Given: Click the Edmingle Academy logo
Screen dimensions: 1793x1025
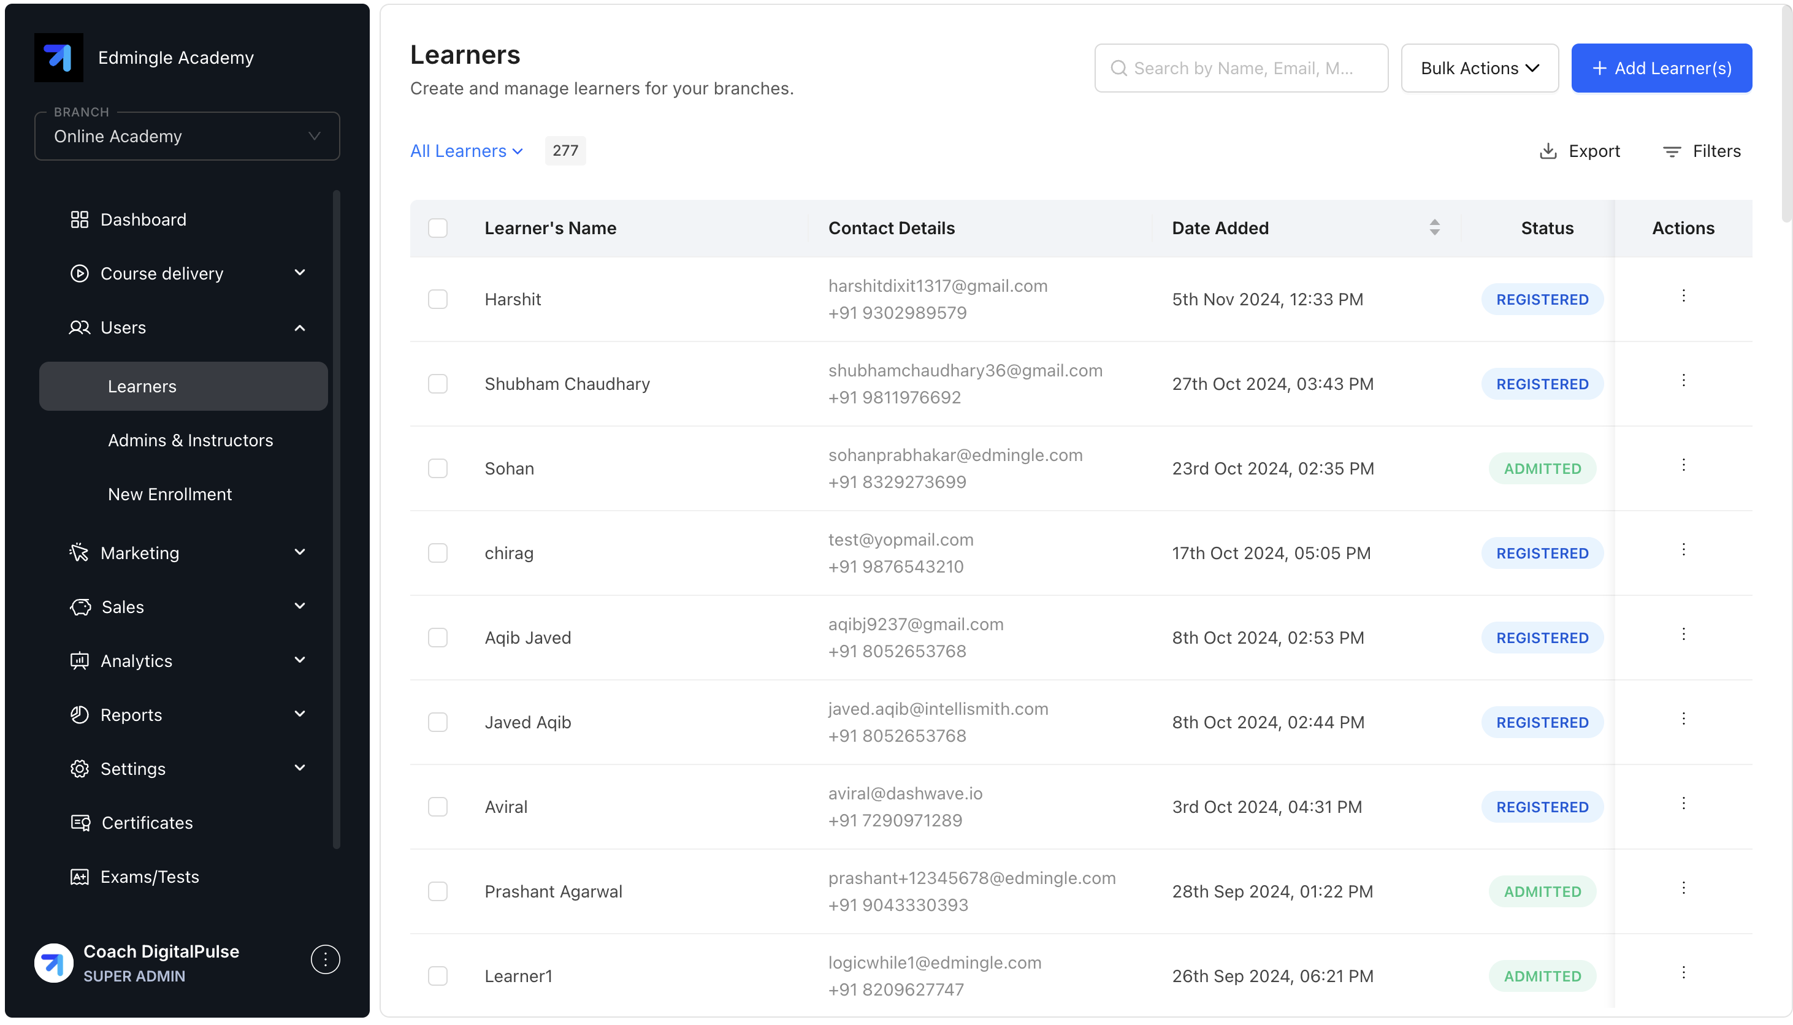Looking at the screenshot, I should 59,58.
